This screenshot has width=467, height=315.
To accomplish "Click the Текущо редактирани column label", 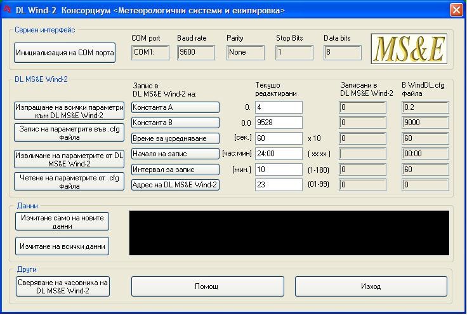I will click(x=275, y=89).
